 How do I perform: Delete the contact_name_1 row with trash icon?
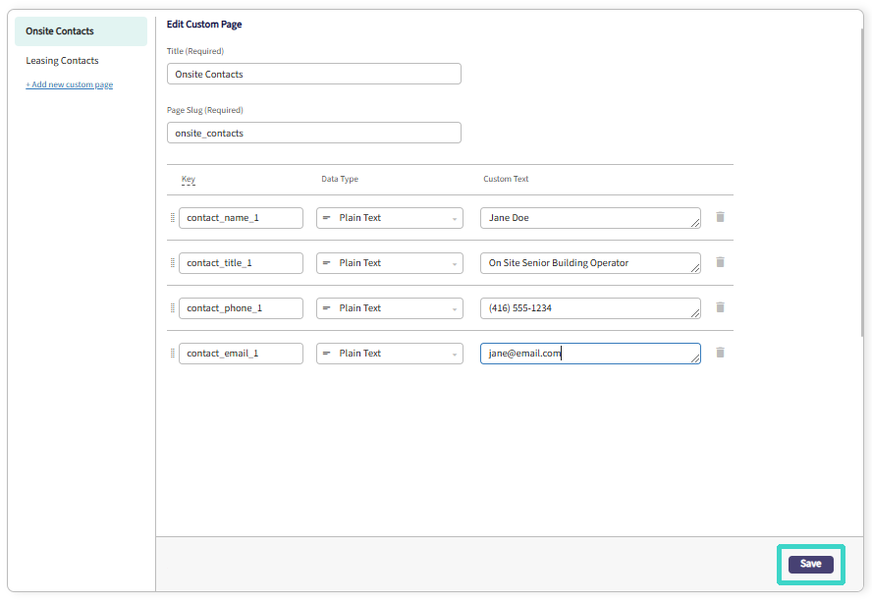(x=720, y=217)
